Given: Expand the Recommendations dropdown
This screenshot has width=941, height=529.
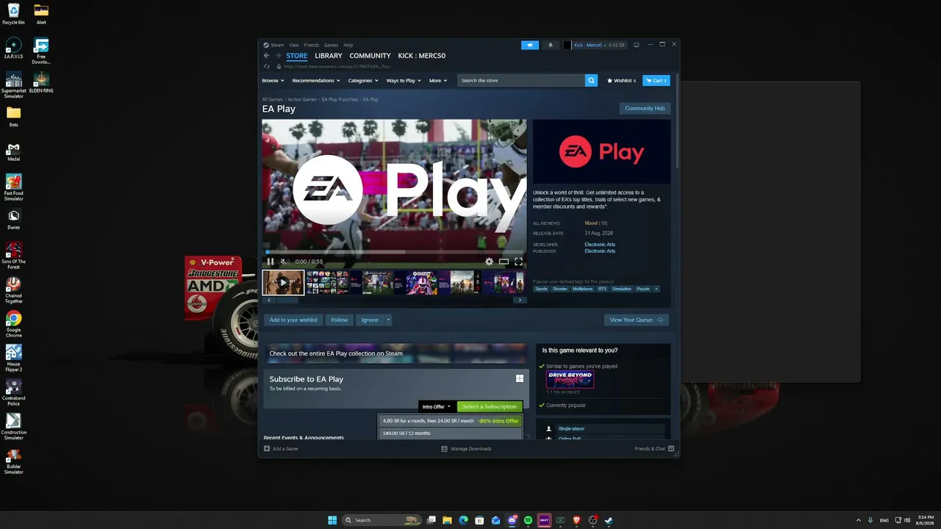Looking at the screenshot, I should pos(316,81).
